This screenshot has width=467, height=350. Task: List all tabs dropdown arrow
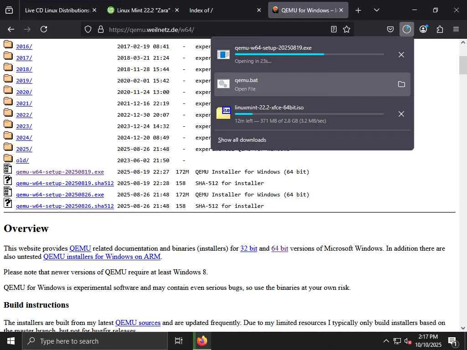[x=376, y=10]
